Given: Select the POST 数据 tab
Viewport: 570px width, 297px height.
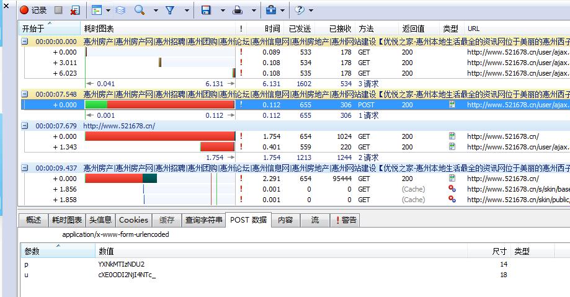Looking at the screenshot, I should pos(248,220).
